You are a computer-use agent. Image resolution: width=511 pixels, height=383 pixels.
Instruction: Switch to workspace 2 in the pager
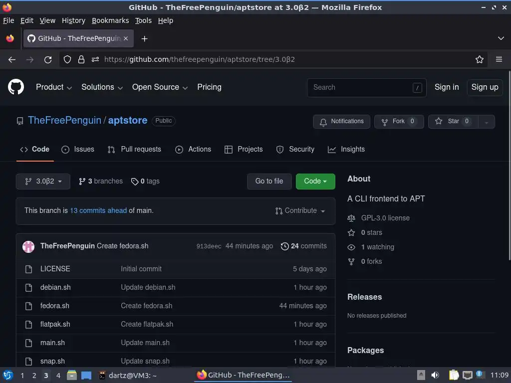click(x=34, y=376)
